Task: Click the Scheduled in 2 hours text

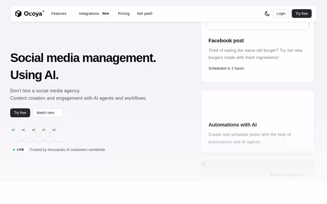Action: click(x=226, y=68)
